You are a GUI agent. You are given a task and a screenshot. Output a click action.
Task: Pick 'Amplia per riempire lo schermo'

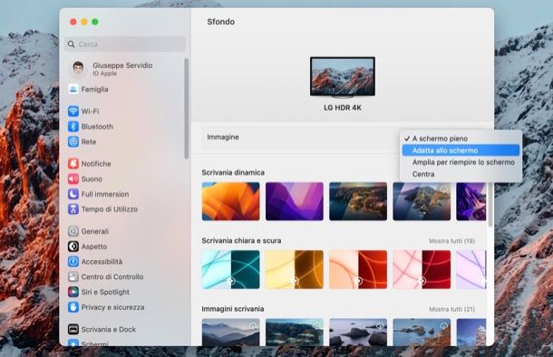pos(461,162)
